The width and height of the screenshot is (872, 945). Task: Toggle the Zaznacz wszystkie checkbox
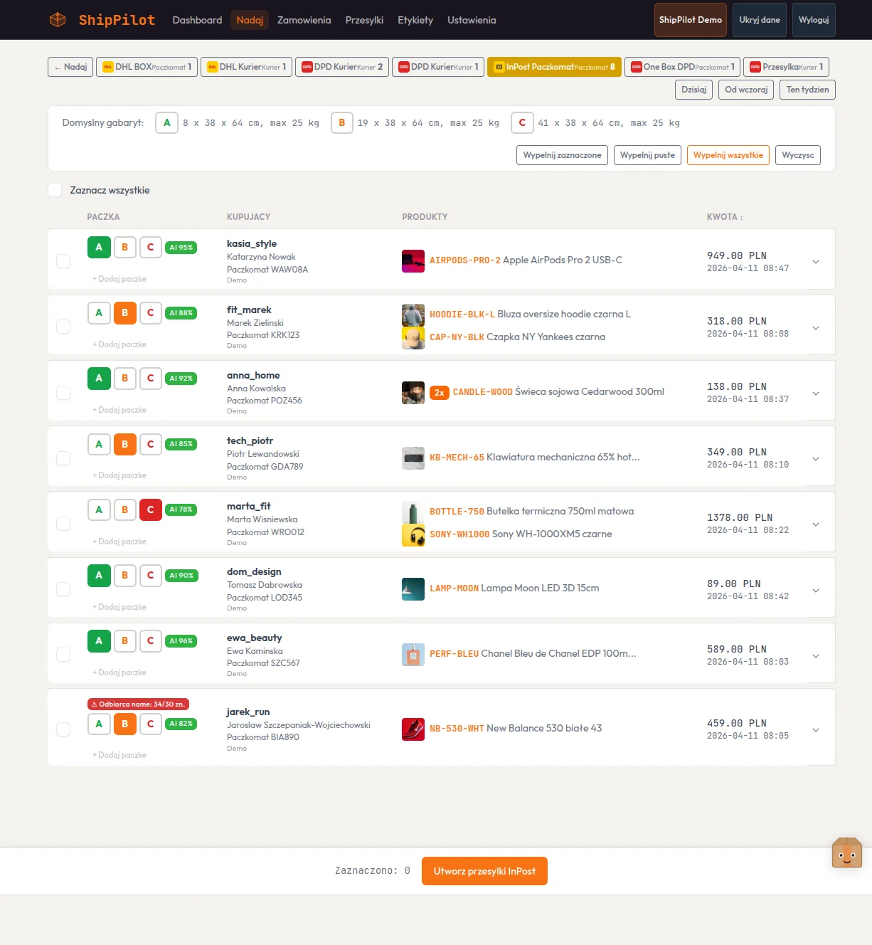[x=55, y=190]
